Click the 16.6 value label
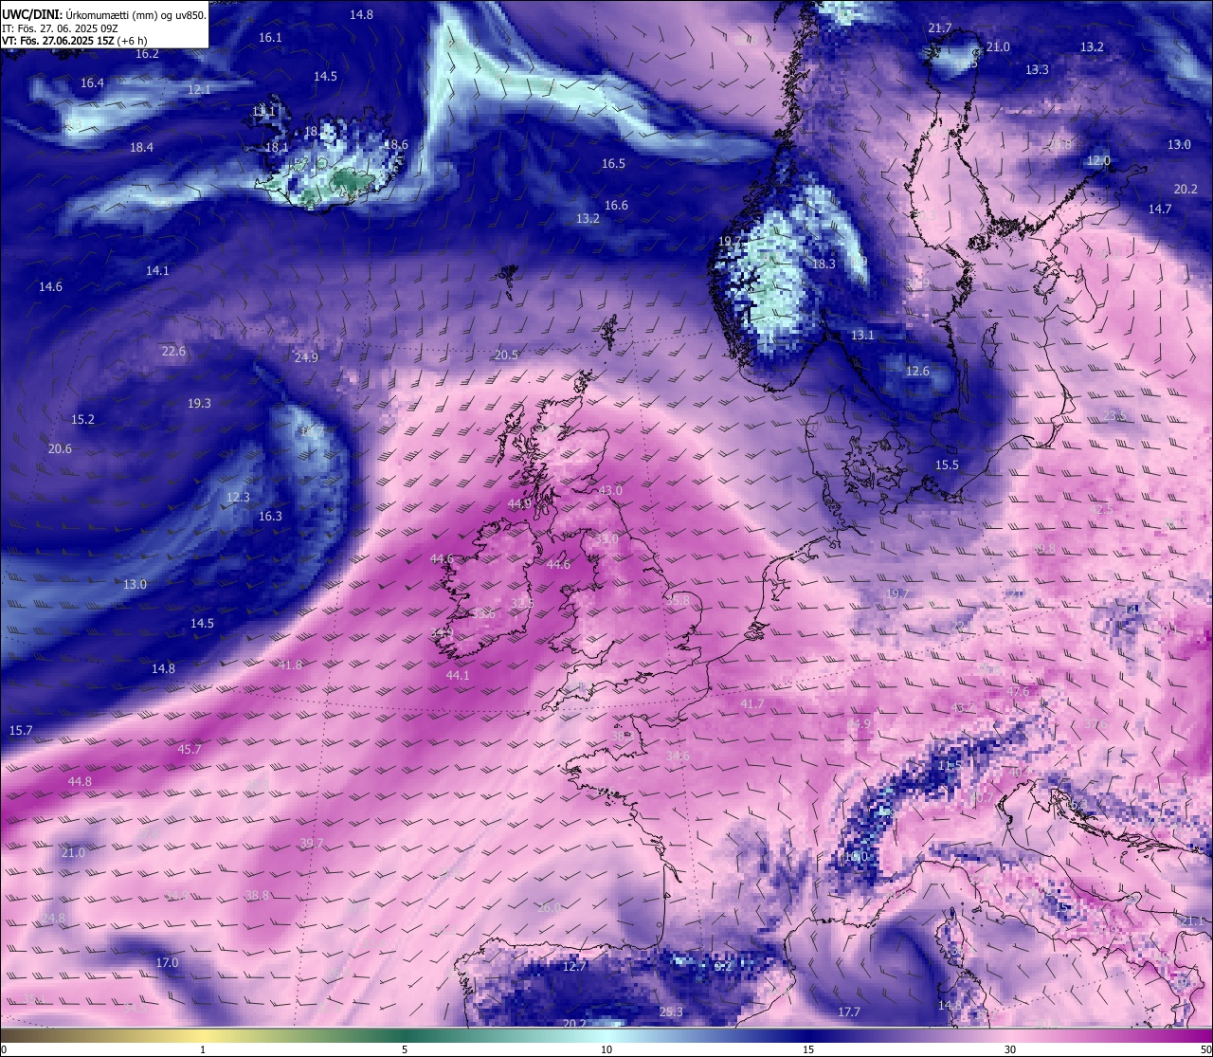 [616, 206]
